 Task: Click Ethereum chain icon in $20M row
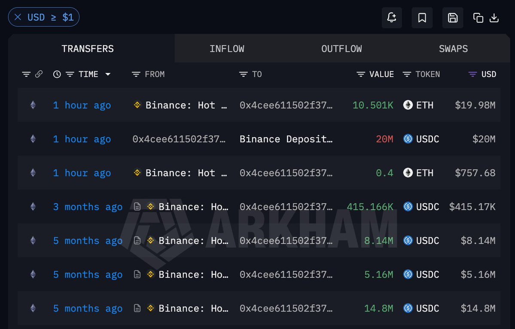point(33,139)
